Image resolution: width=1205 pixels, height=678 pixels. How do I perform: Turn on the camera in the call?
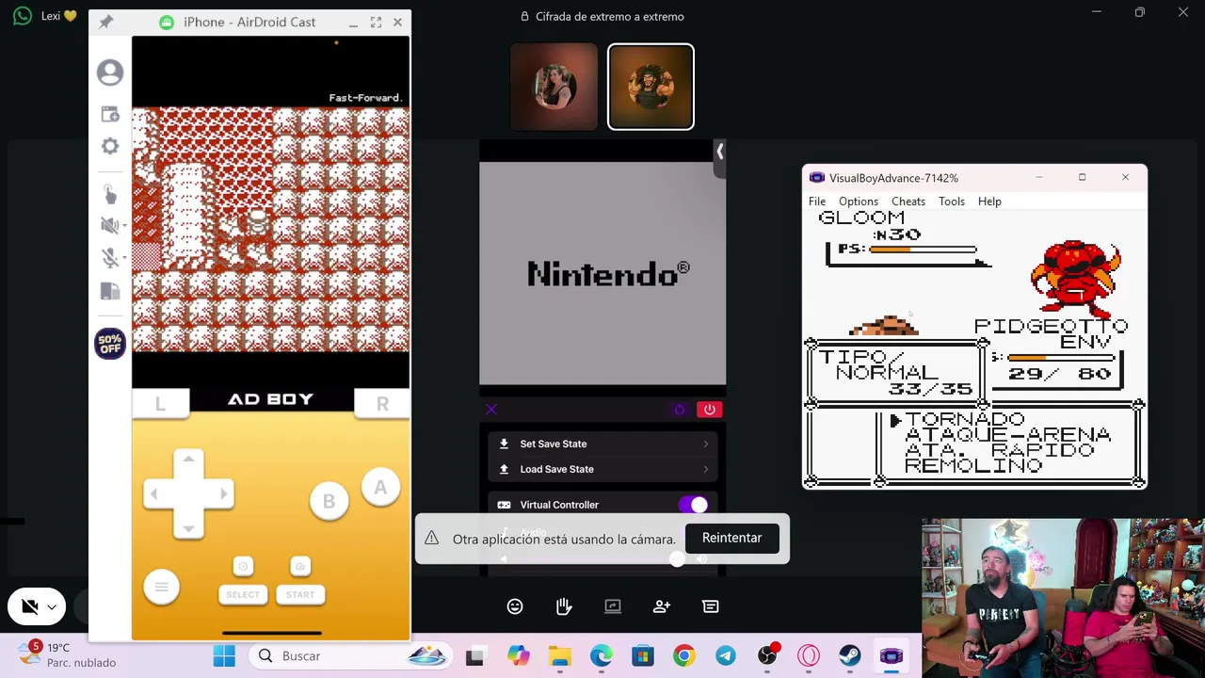[29, 607]
